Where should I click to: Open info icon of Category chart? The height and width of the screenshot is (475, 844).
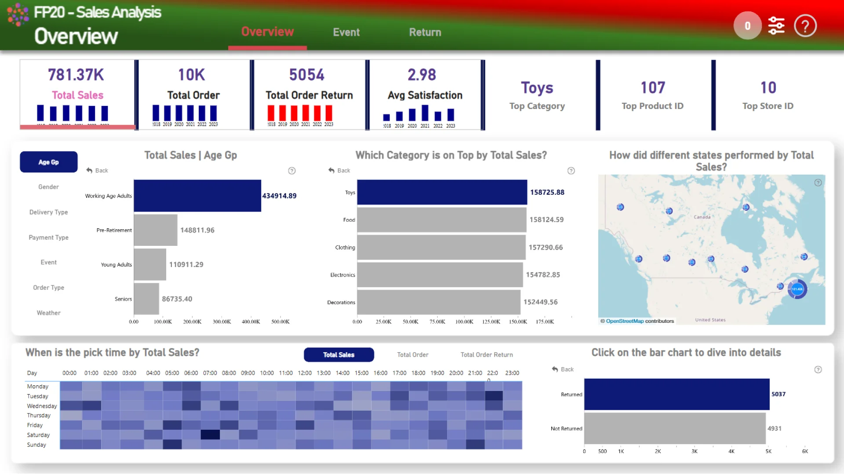(571, 171)
